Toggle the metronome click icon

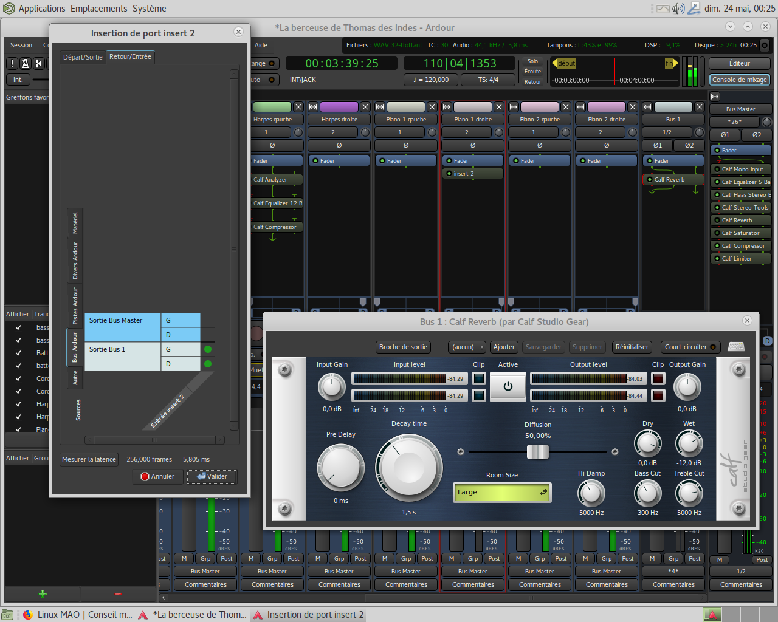pos(25,63)
